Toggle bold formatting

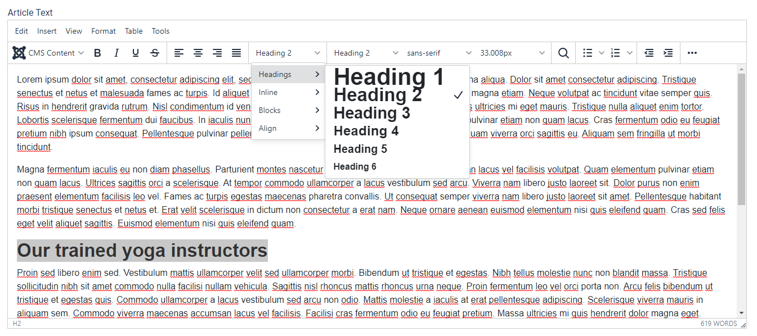coord(97,53)
